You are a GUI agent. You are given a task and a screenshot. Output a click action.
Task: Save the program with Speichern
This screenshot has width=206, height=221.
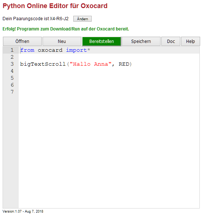(141, 41)
